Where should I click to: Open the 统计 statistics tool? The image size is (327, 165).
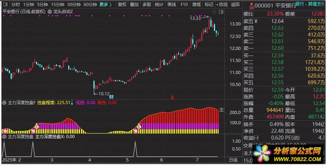click(x=159, y=4)
